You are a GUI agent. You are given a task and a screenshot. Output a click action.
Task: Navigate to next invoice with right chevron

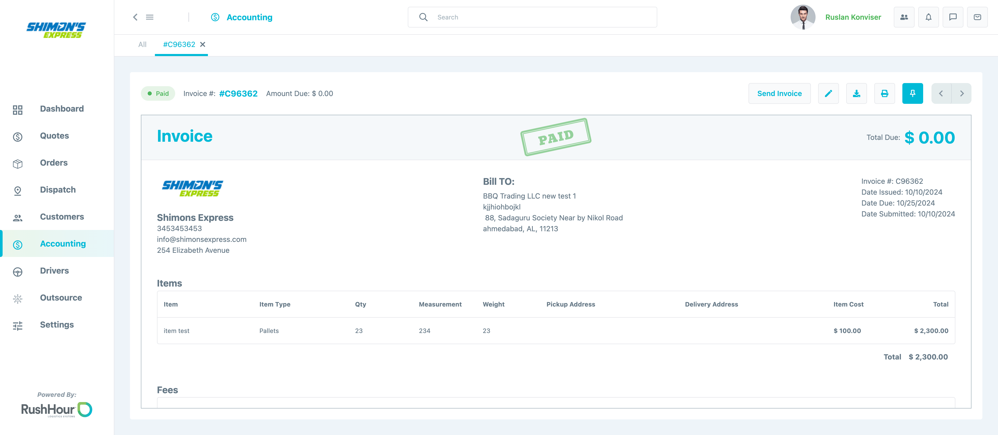[x=962, y=93]
